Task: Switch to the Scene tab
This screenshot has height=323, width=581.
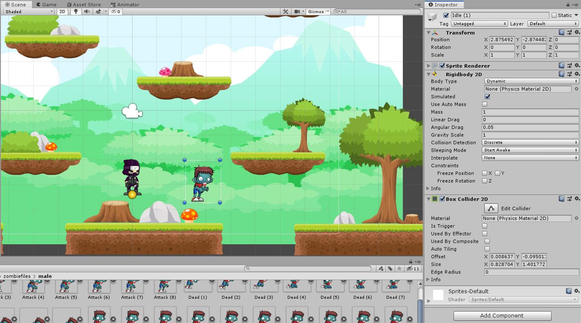Action: [x=15, y=5]
